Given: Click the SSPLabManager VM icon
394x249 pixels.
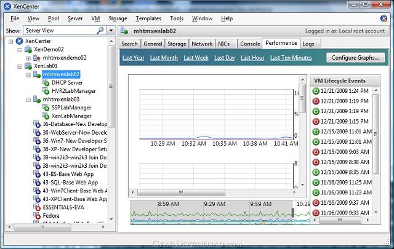Looking at the screenshot, I should (46, 108).
